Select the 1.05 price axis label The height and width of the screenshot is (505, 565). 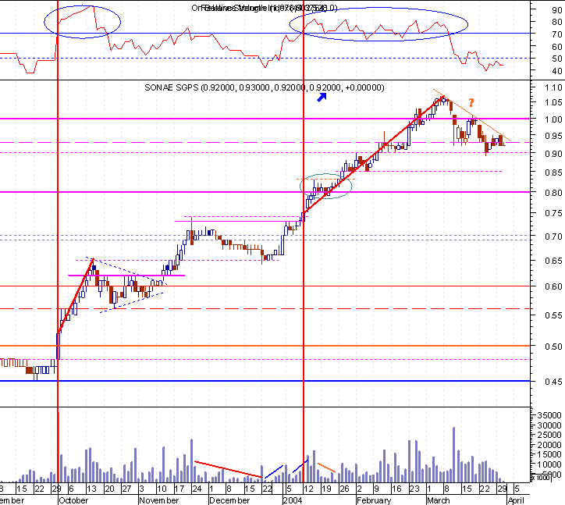[x=553, y=103]
